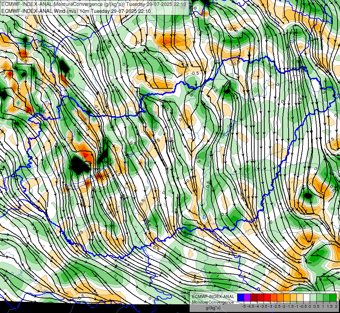Screen dimensions: 340x313
Task: Click the 'Wind (m/s) 10m' title line
Action: (76, 11)
